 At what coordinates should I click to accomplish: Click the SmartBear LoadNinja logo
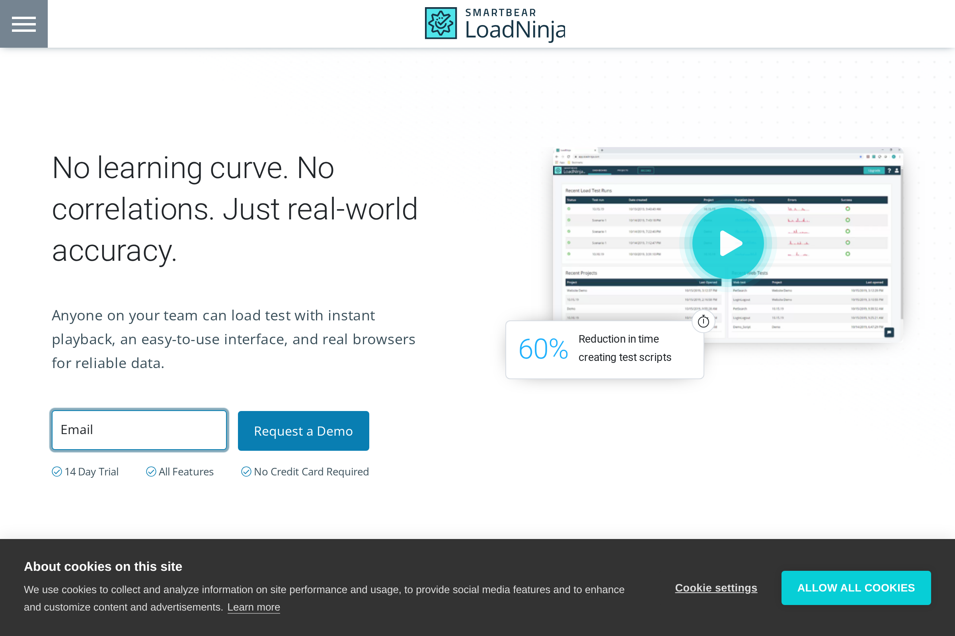[495, 23]
